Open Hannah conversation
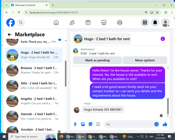This screenshot has height=140, width=175. click(x=34, y=117)
